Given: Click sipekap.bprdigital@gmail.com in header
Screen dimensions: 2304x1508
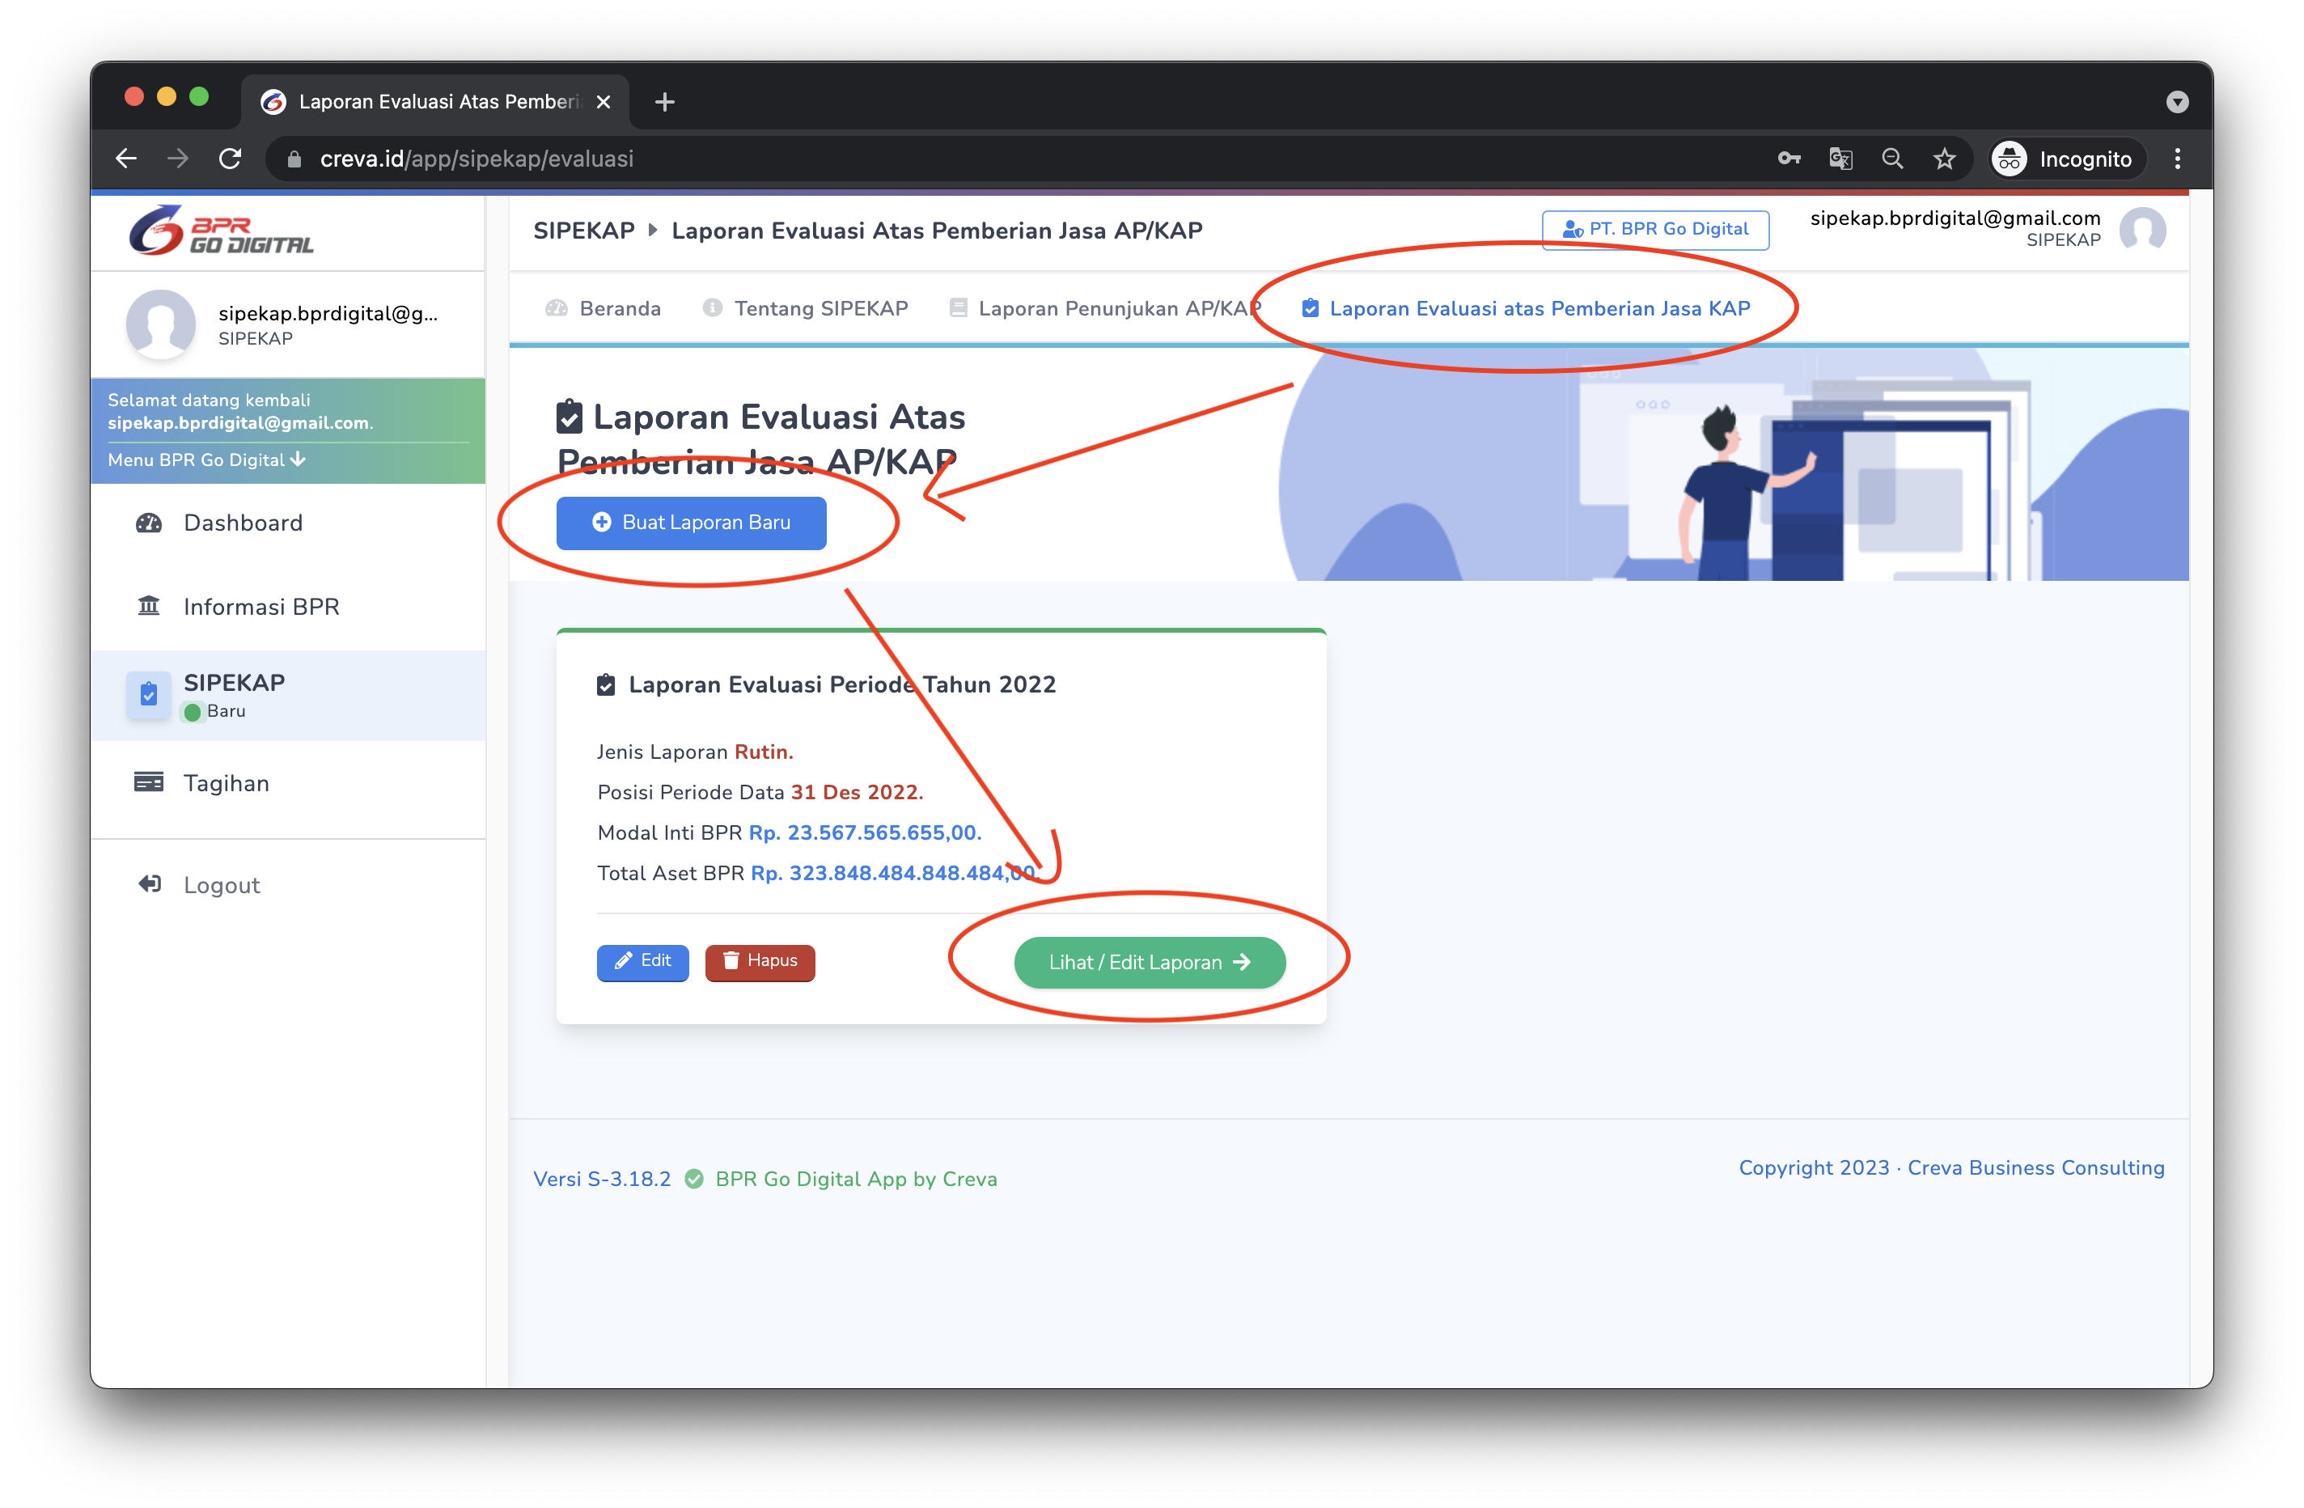Looking at the screenshot, I should coord(1955,218).
